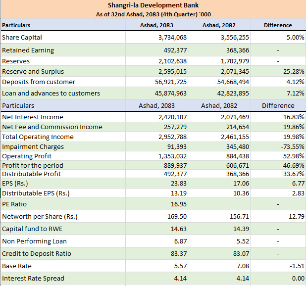The image size is (306, 286).
Task: Select the PE Ratio value 16.95
Action: tap(179, 204)
